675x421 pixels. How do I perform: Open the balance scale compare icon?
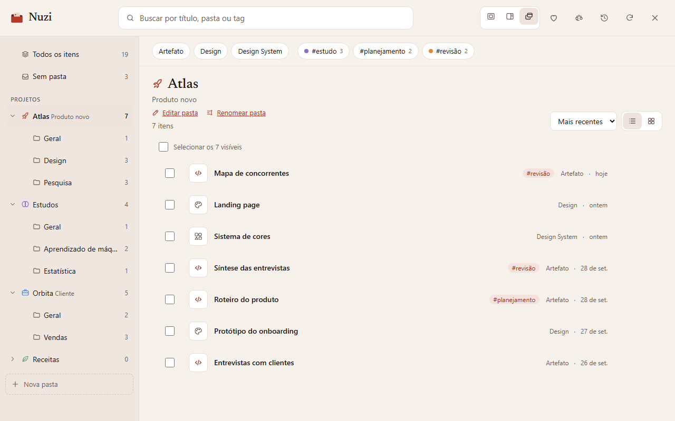point(579,18)
